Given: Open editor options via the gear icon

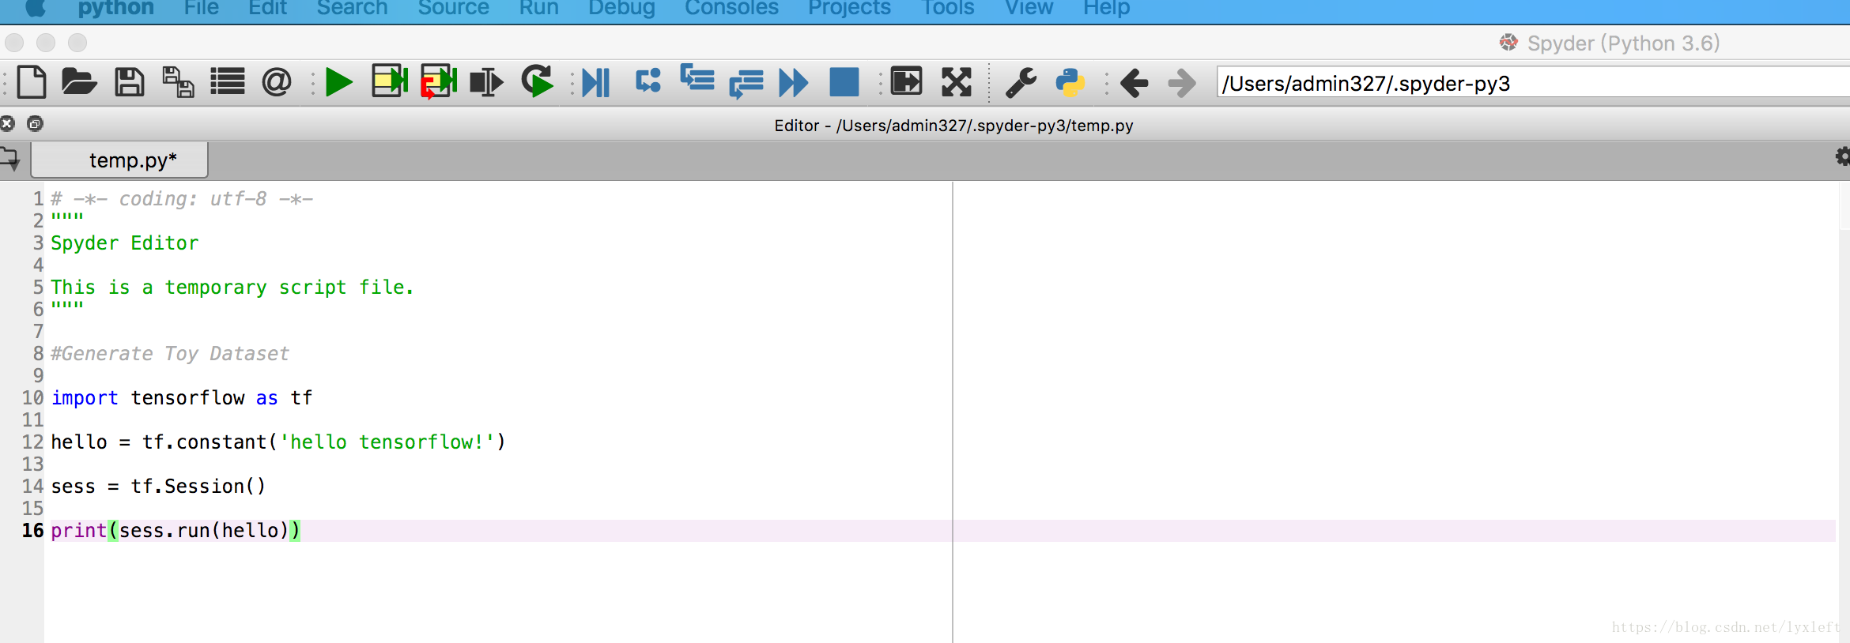Looking at the screenshot, I should tap(1842, 156).
